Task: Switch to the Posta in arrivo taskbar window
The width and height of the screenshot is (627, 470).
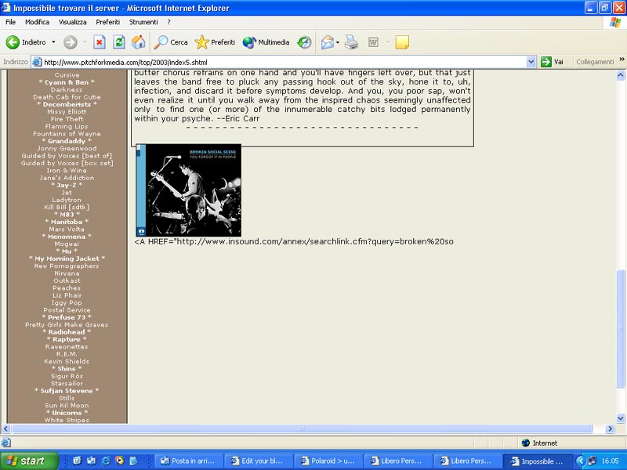Action: point(188,461)
